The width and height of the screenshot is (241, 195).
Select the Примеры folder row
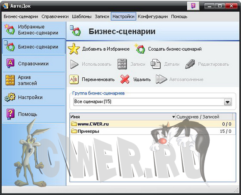(153, 131)
